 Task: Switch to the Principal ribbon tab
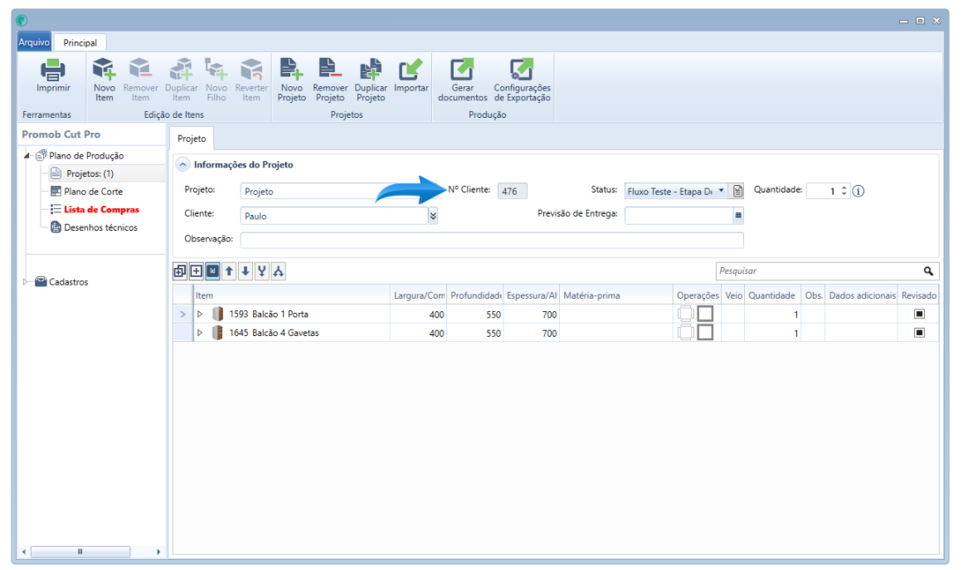(80, 42)
